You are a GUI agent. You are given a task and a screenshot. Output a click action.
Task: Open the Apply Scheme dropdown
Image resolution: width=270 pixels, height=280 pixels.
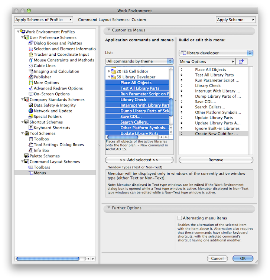point(236,20)
